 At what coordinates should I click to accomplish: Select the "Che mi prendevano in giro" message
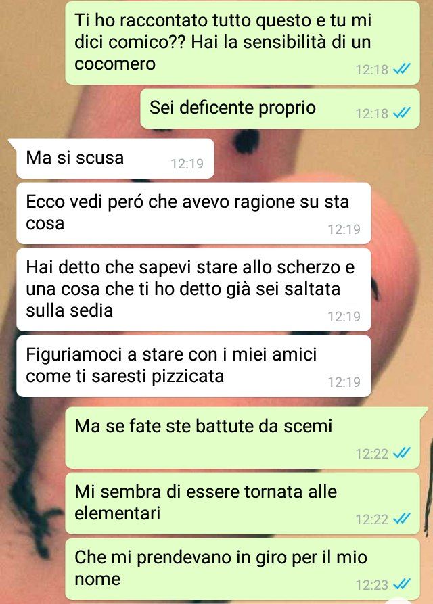[242, 570]
